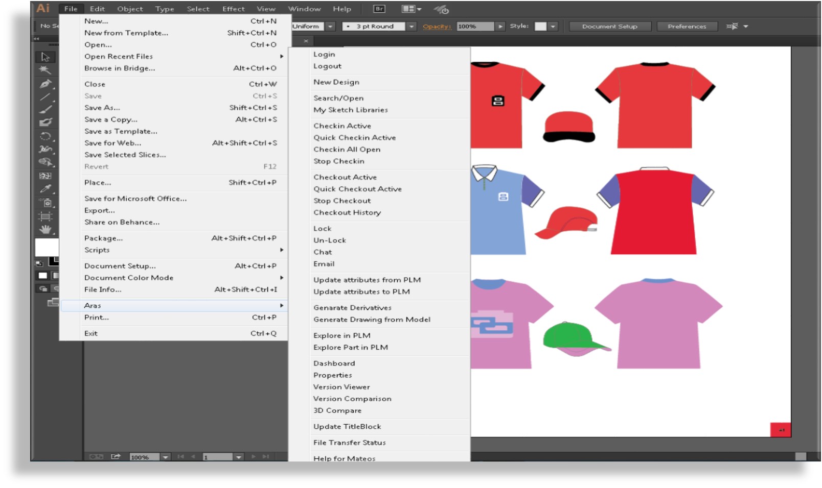This screenshot has height=488, width=822.
Task: Select the Hand tool
Action: (45, 229)
